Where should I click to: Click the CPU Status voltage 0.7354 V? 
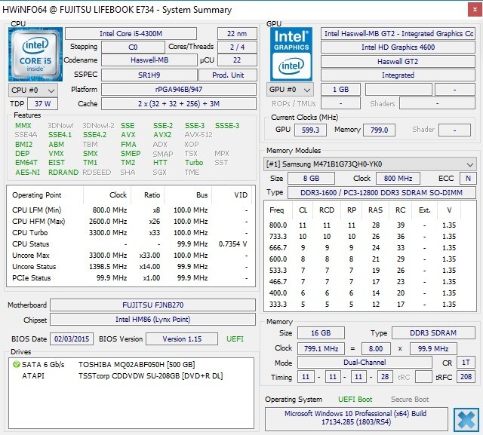coord(232,244)
